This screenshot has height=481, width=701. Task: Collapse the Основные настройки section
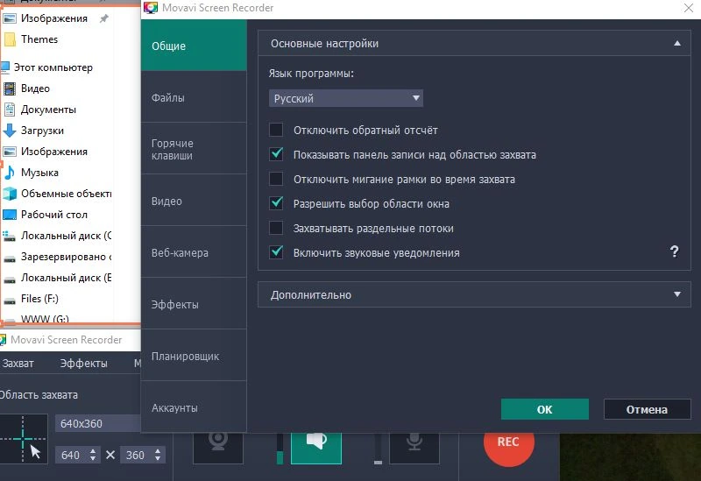tap(474, 43)
